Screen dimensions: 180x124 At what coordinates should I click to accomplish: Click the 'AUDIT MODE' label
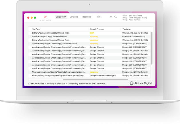pyautogui.click(x=46, y=20)
